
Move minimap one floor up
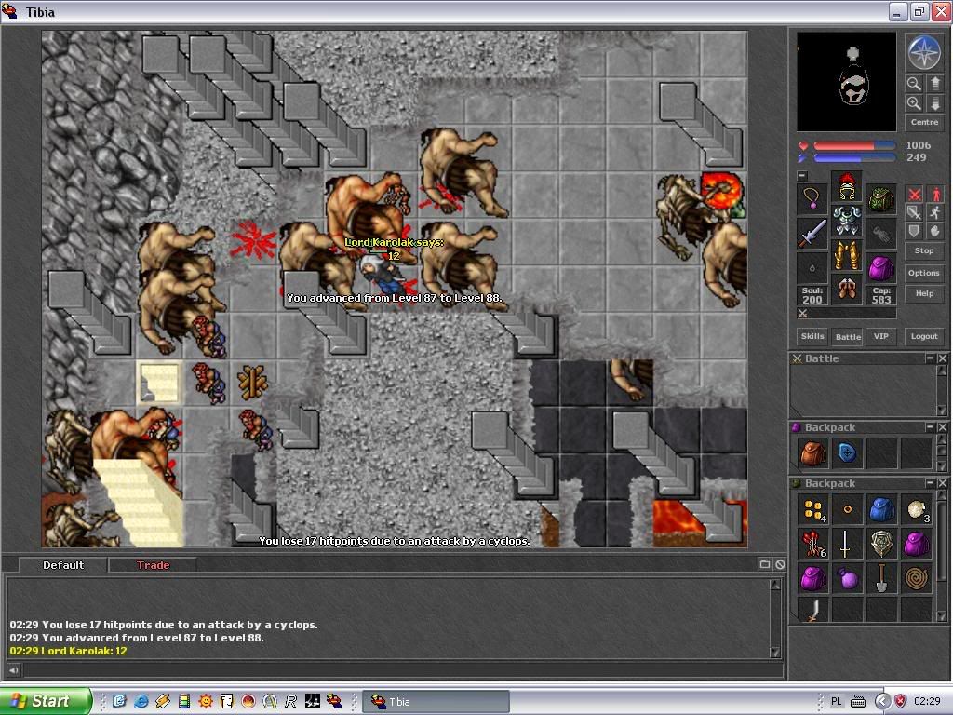pyautogui.click(x=934, y=83)
